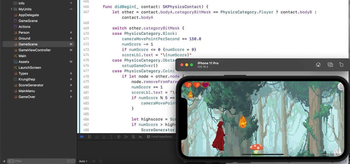Click the plus button in navigator footer
This screenshot has width=350, height=164.
coord(4,161)
